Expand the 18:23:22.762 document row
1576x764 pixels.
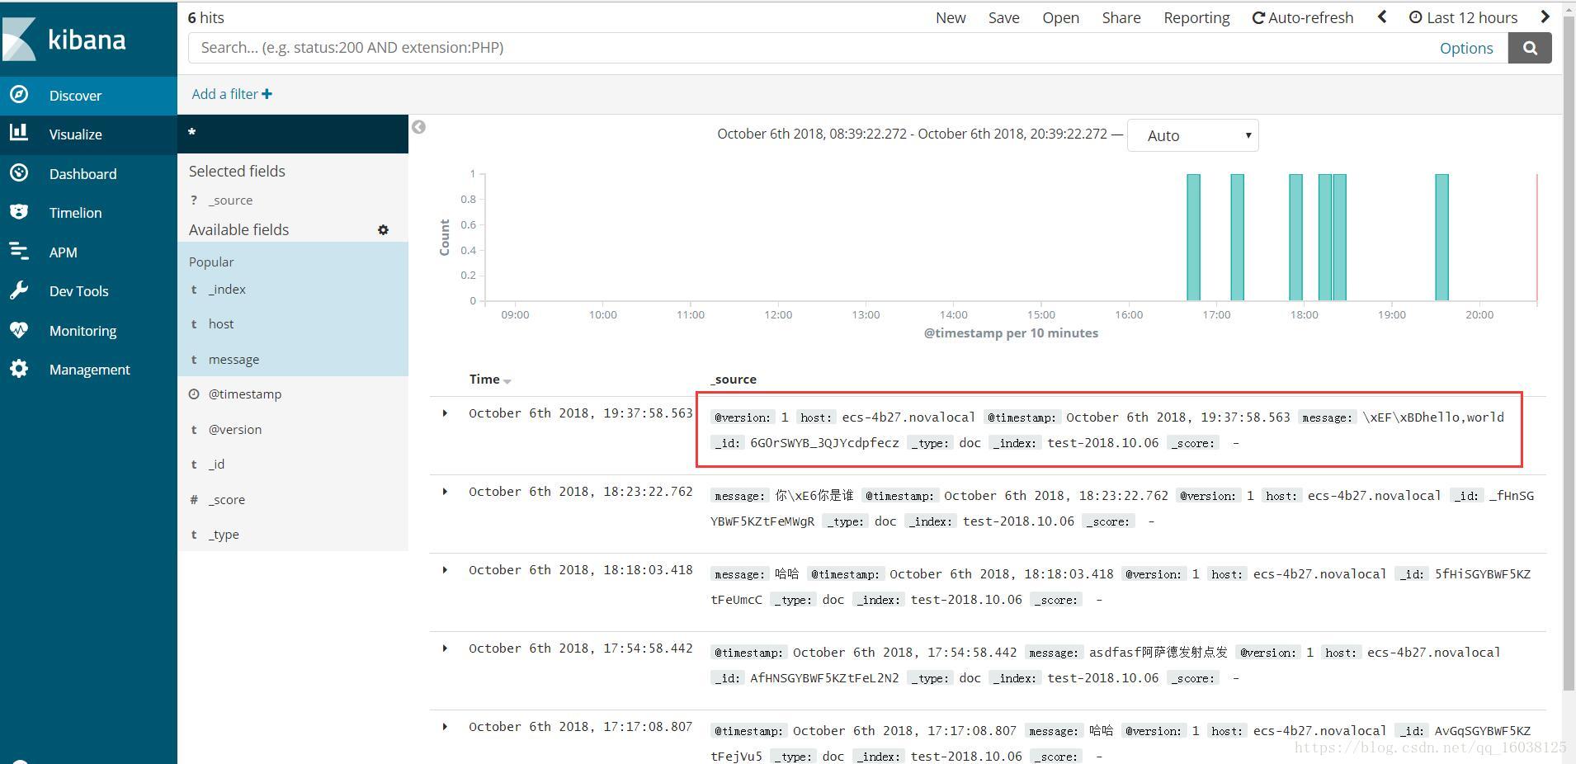coord(445,492)
